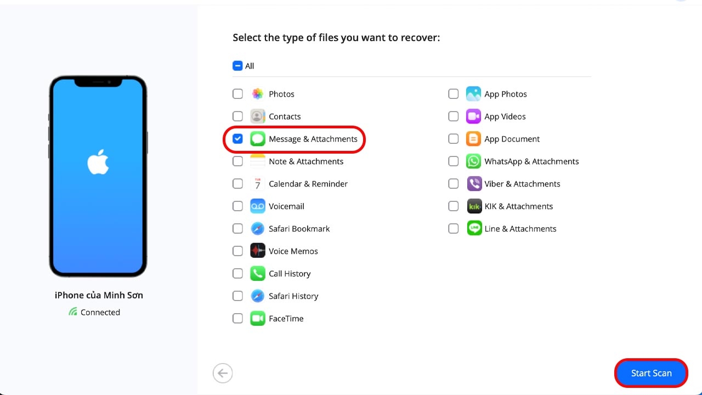
Task: Click the Photos app icon
Action: click(x=257, y=94)
